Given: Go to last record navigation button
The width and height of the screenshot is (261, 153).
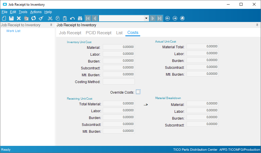Looking at the screenshot, I should 160,18.
